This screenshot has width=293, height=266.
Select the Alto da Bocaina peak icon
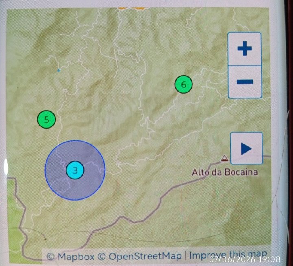[224, 158]
